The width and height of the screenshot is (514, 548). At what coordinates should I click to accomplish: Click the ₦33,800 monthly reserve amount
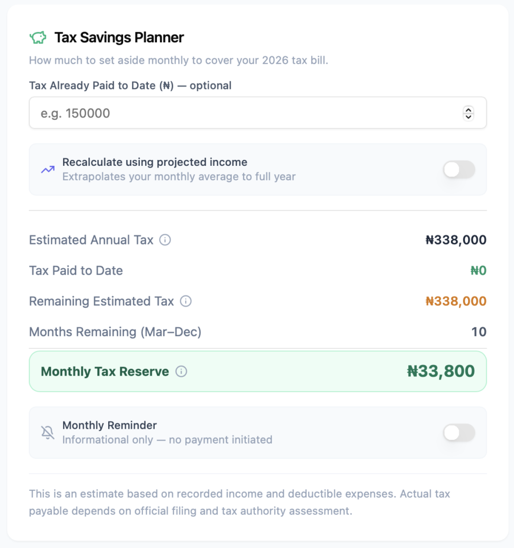click(441, 371)
